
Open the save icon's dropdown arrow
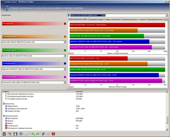coord(18,134)
